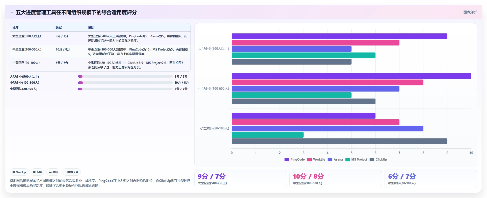Click the 5 tick label on the x-axis
487x198 pixels.
(351, 153)
